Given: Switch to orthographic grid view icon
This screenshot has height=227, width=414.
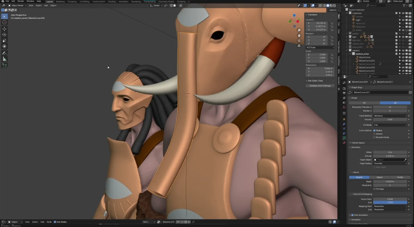Looking at the screenshot, I should [x=299, y=46].
